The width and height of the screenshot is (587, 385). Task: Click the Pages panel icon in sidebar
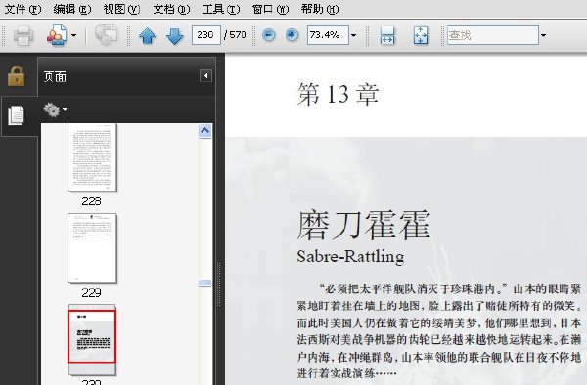16,115
